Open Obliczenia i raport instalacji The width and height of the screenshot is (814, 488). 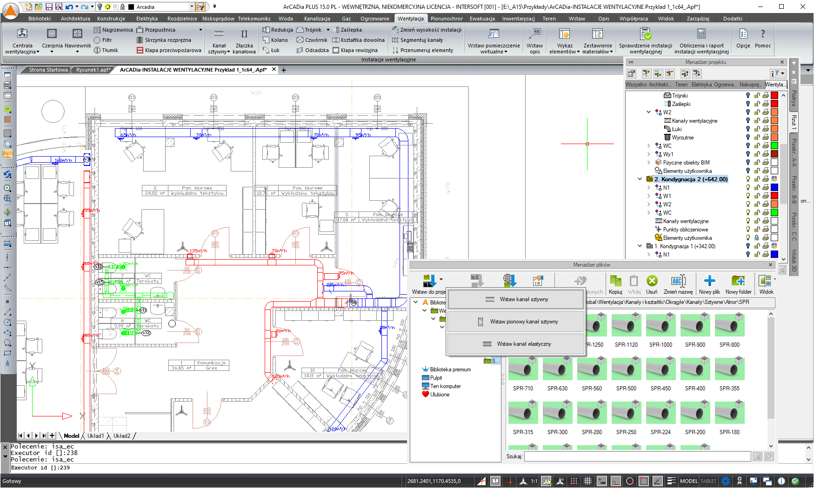point(701,41)
